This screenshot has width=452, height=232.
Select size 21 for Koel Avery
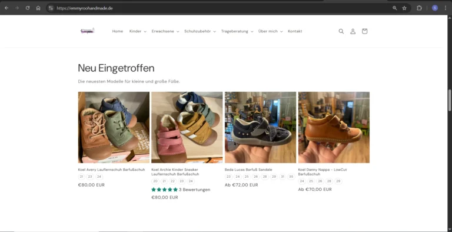[x=82, y=177]
